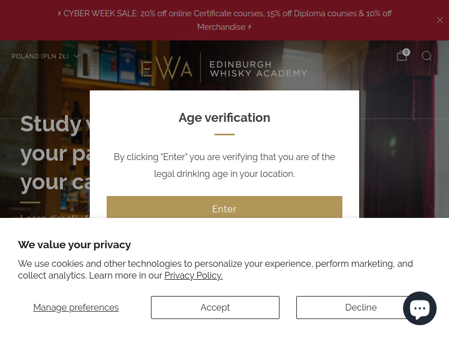This screenshot has width=449, height=337.
Task: Click the Edinburgh Whisky Academy wordmark
Action: click(x=258, y=69)
